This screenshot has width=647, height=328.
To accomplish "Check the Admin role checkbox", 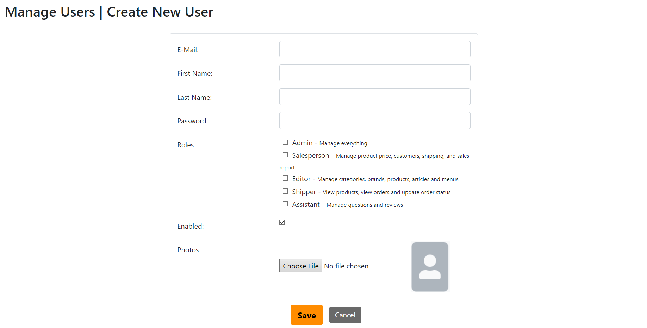I will pyautogui.click(x=285, y=142).
